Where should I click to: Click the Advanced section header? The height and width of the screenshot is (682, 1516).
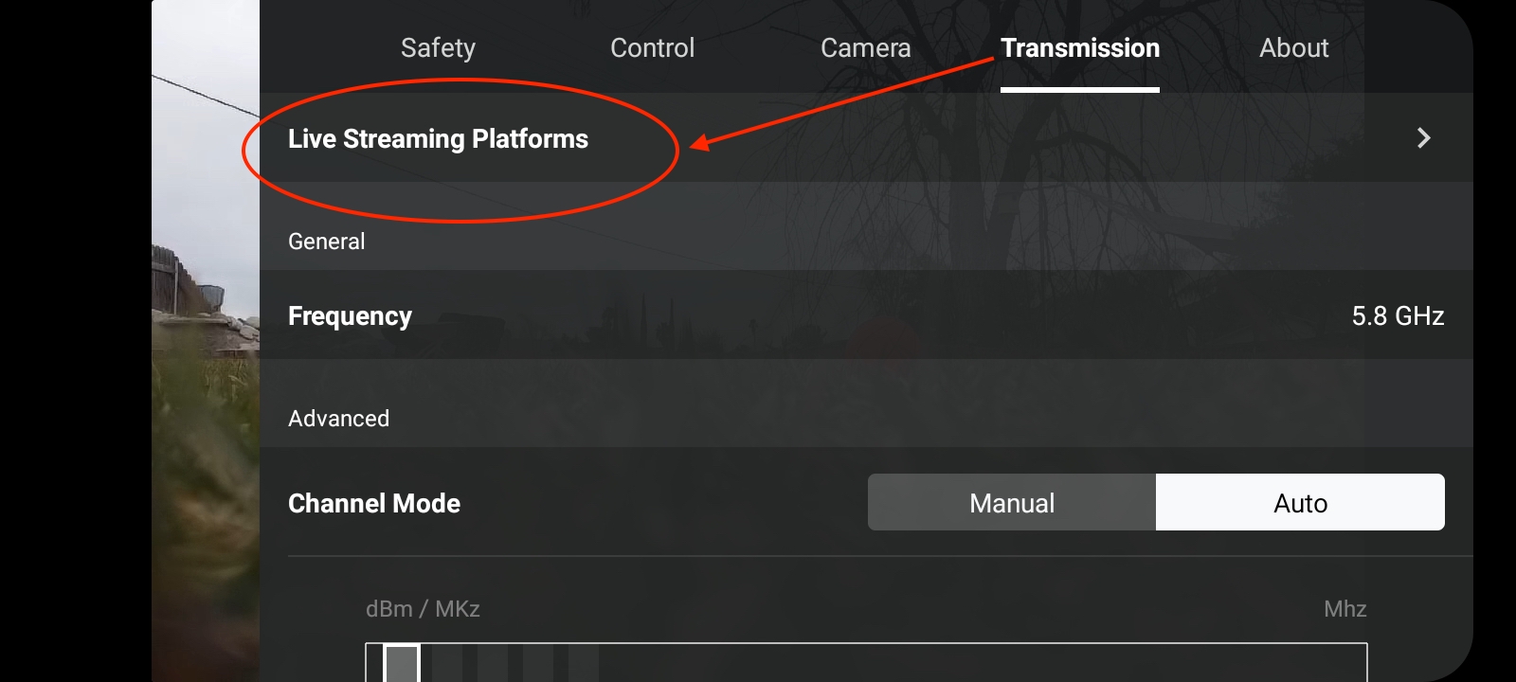[x=338, y=419]
